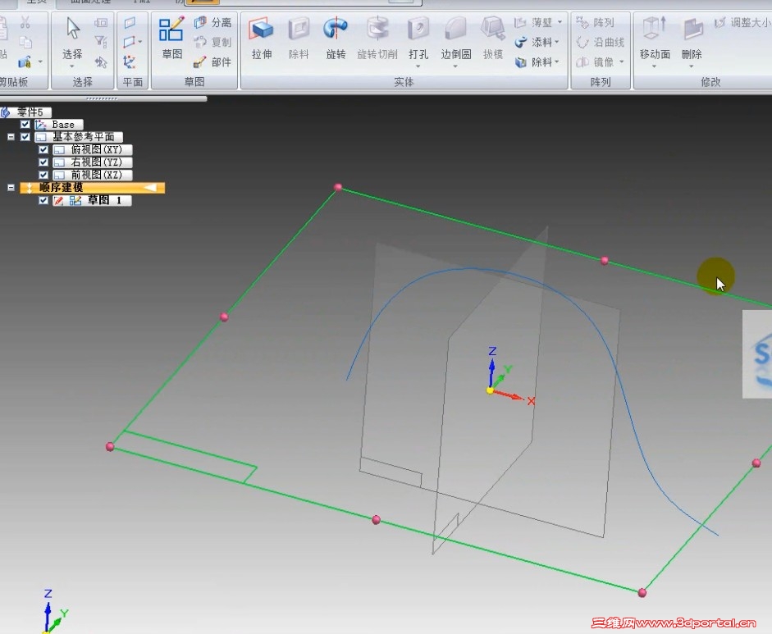Start a new 草图 sketch

171,39
